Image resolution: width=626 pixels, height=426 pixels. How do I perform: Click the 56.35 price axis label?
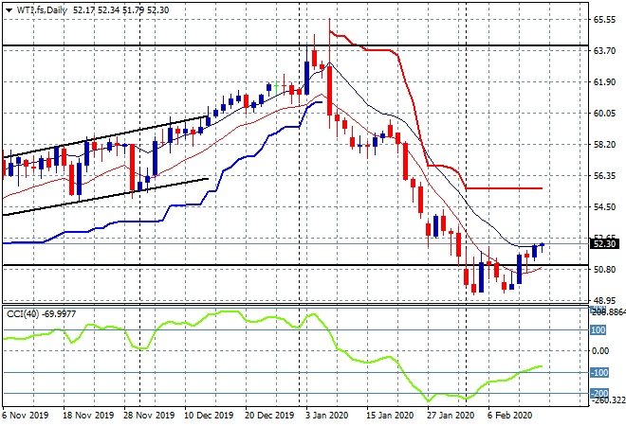605,175
